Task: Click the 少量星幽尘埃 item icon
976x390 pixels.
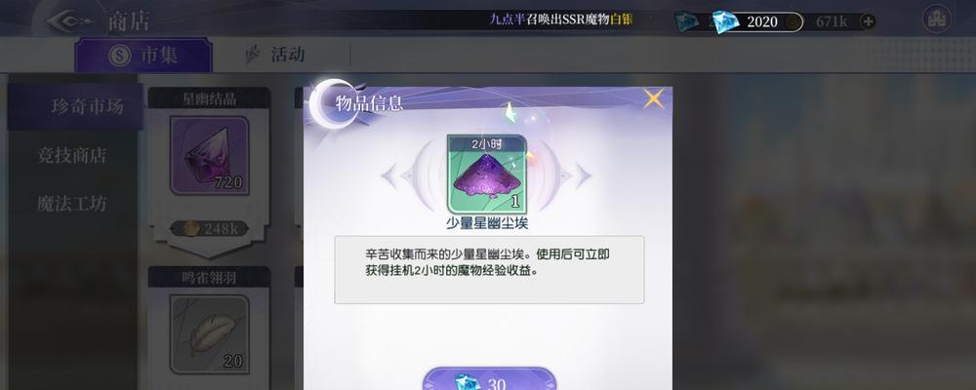Action: [x=487, y=175]
